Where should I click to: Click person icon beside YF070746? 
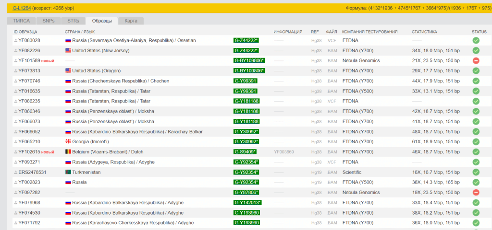click(15, 81)
